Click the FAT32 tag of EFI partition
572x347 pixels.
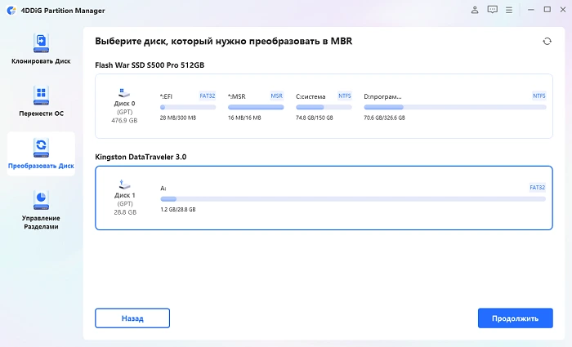tap(208, 96)
